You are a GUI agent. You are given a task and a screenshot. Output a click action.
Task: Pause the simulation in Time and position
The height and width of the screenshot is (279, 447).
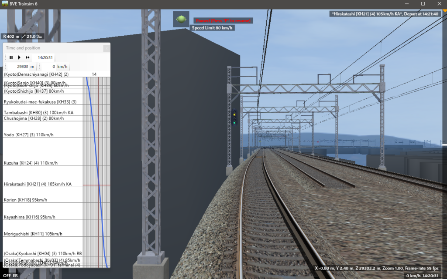pos(11,57)
